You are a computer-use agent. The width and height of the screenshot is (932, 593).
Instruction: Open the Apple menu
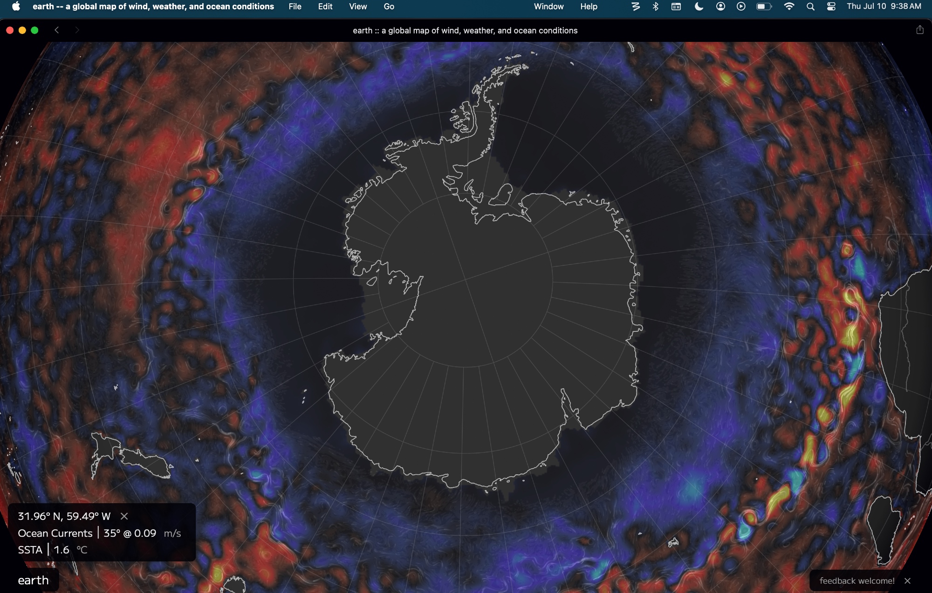pos(16,7)
